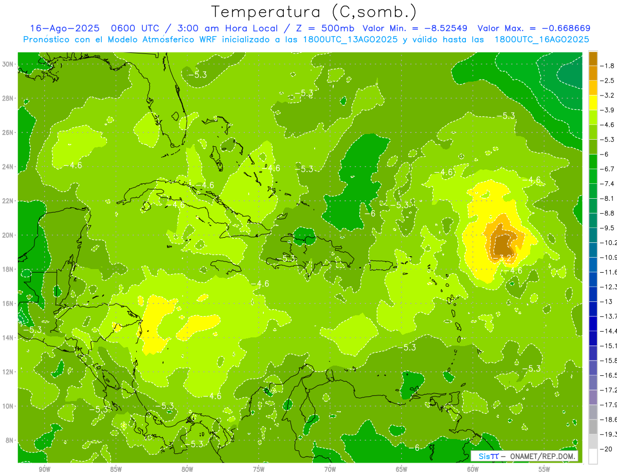
Task: Click the yellow swatch between -3.2 and -3.9 labels
Action: 593,103
